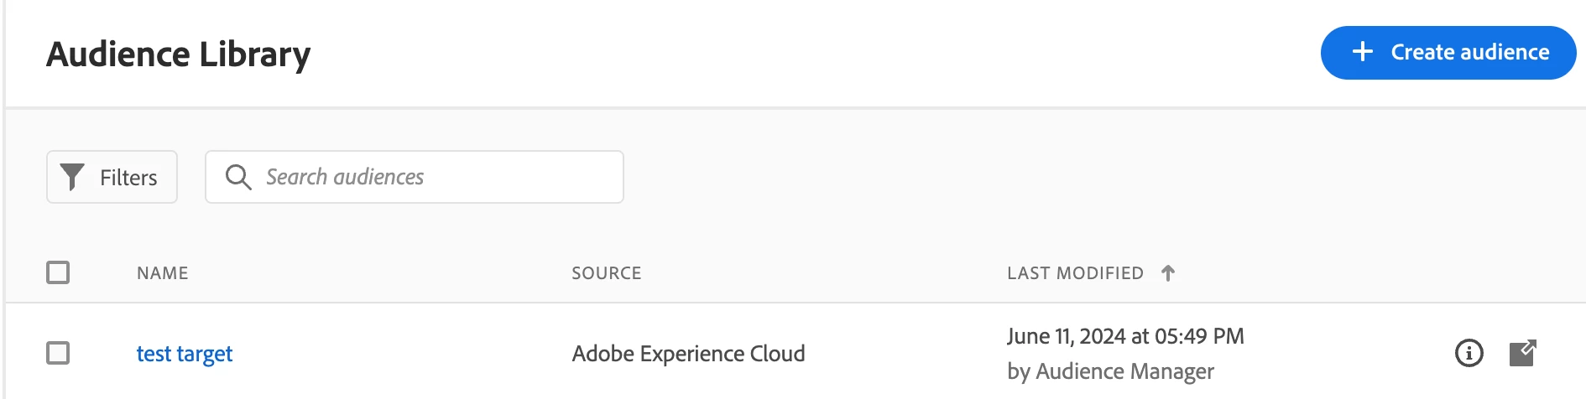
Task: Click the open-in-new-window icon for test target
Action: pyautogui.click(x=1522, y=353)
